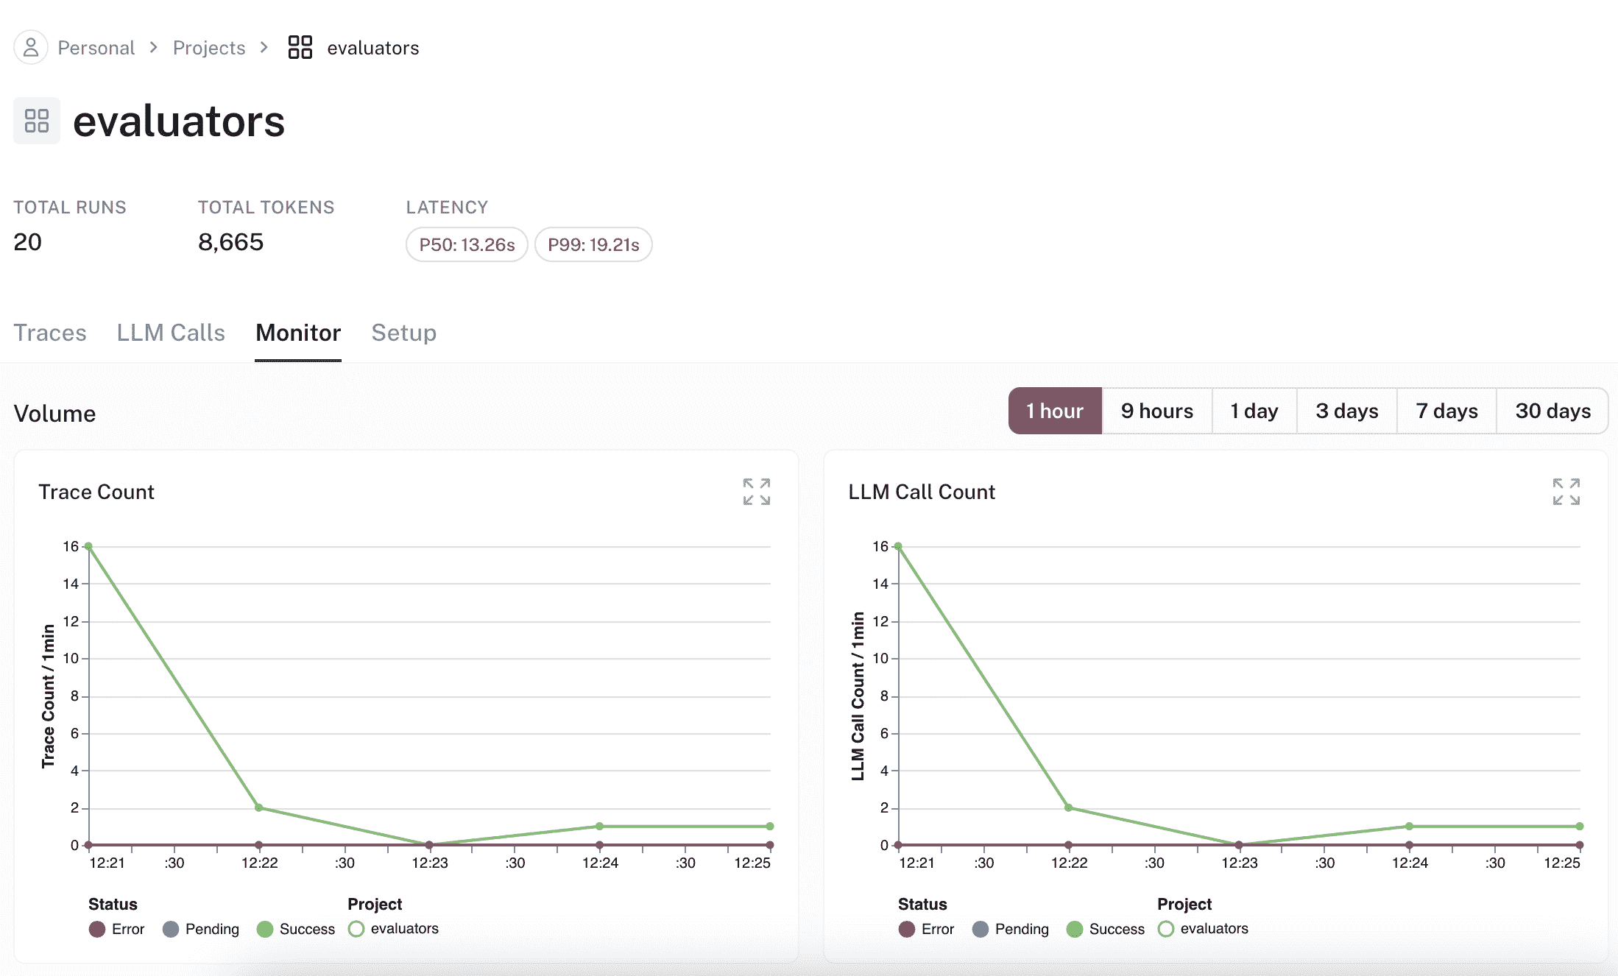Click the evaluators breadcrumb grid icon

click(300, 48)
